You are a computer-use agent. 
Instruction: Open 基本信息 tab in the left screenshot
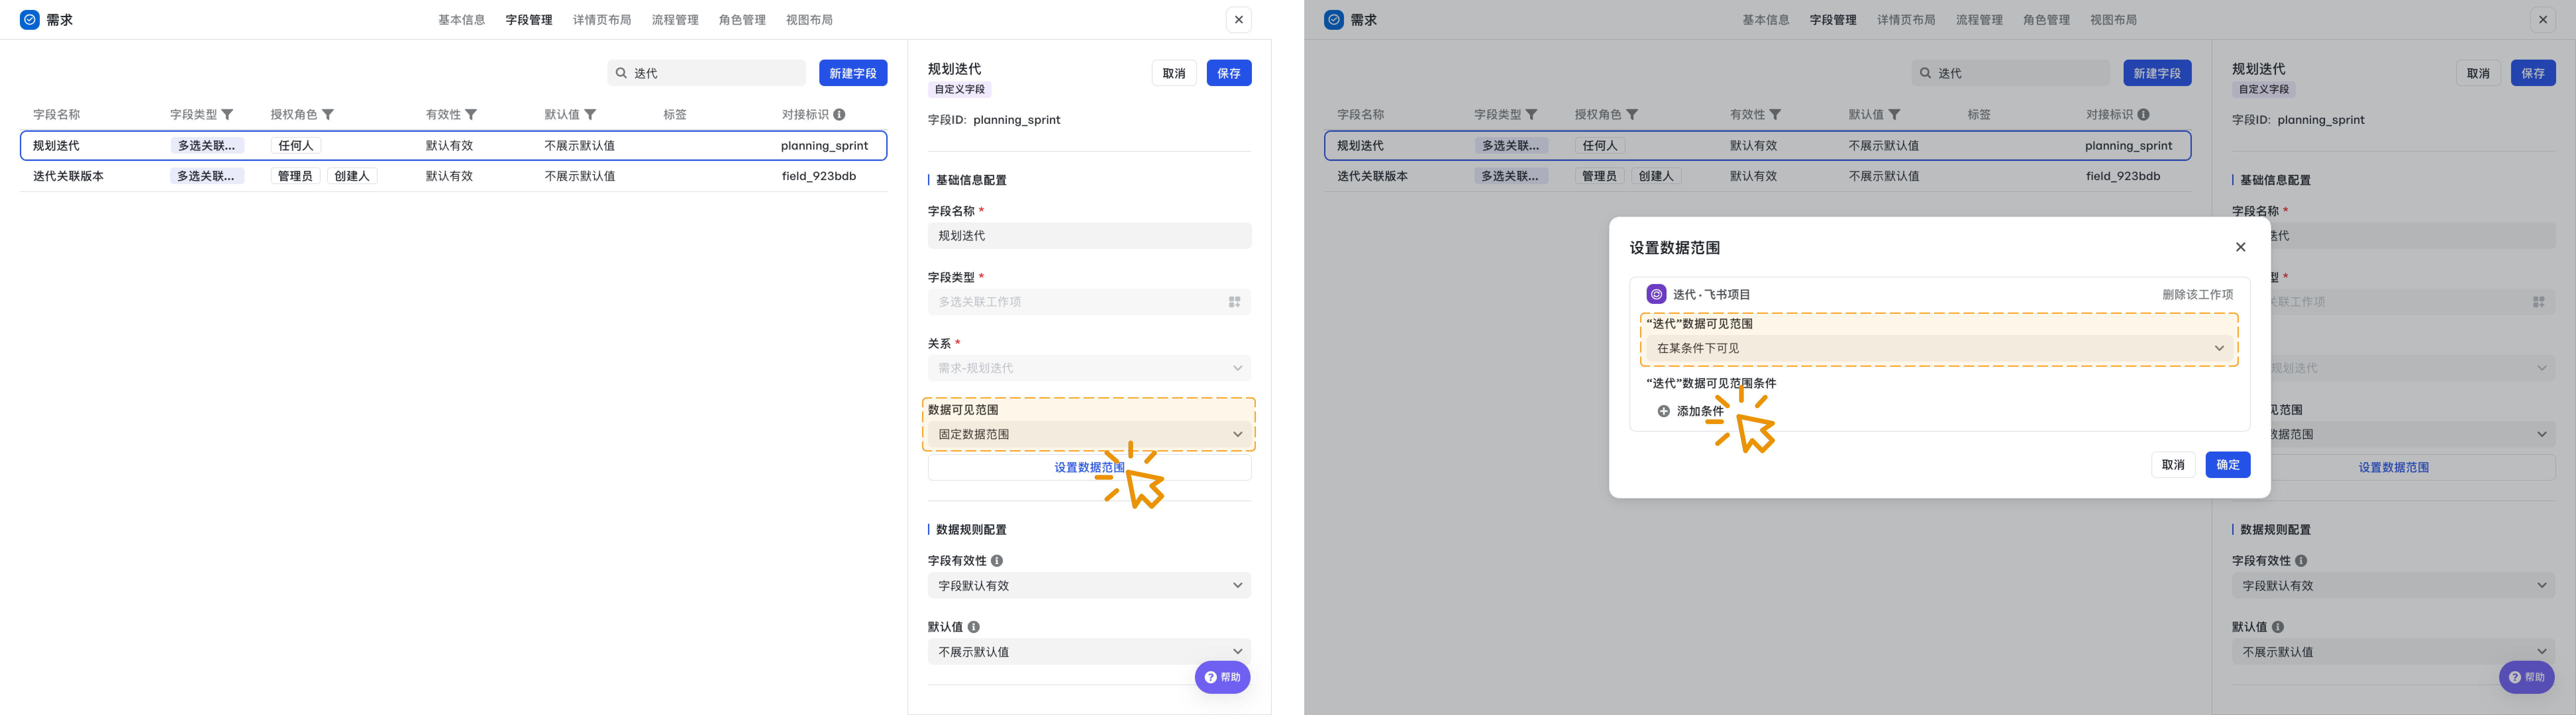[x=461, y=20]
